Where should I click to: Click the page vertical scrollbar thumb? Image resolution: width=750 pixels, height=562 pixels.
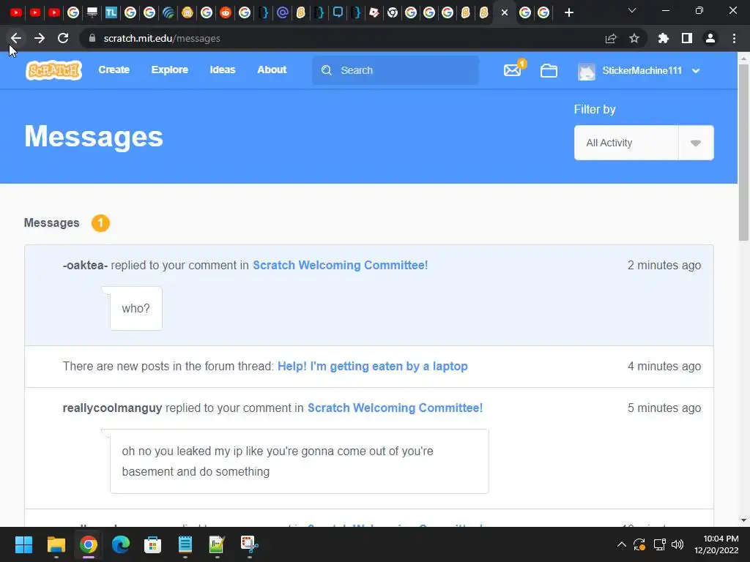coord(743,152)
